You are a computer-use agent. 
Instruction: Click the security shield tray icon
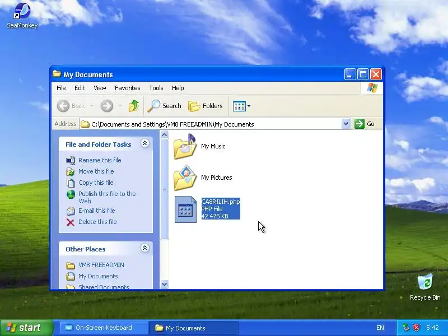[x=416, y=328]
